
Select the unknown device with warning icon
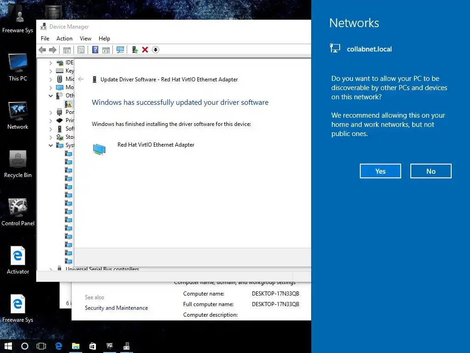[x=69, y=104]
